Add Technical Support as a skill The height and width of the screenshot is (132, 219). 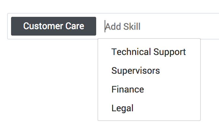(148, 52)
